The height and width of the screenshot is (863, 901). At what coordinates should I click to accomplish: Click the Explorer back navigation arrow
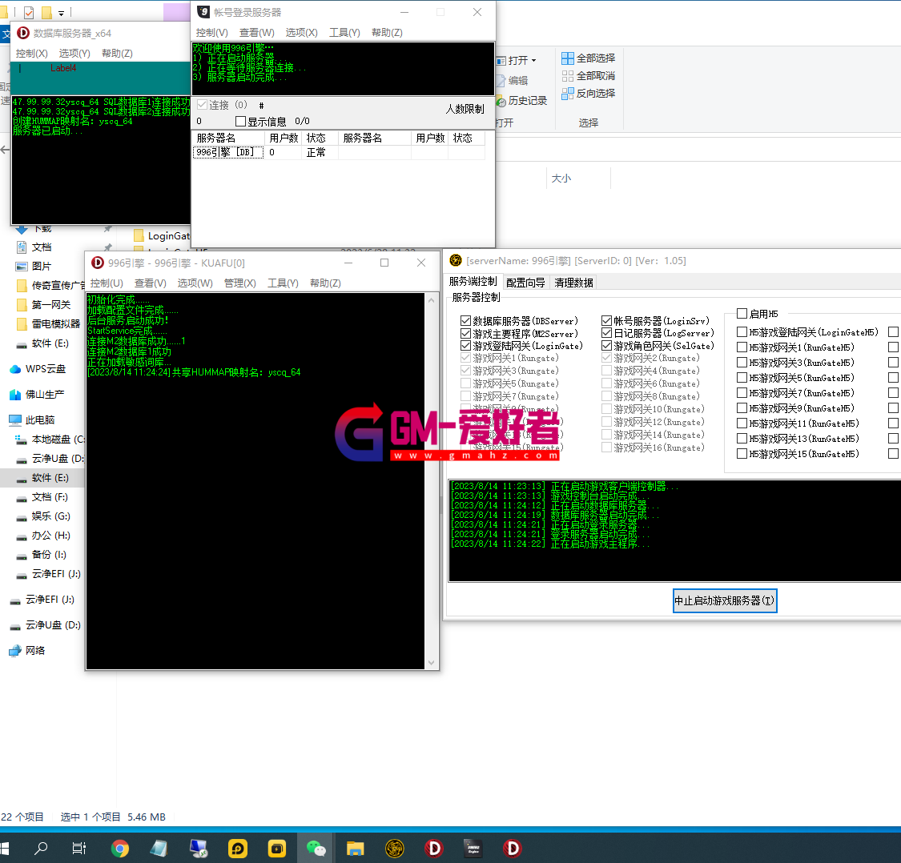point(5,150)
